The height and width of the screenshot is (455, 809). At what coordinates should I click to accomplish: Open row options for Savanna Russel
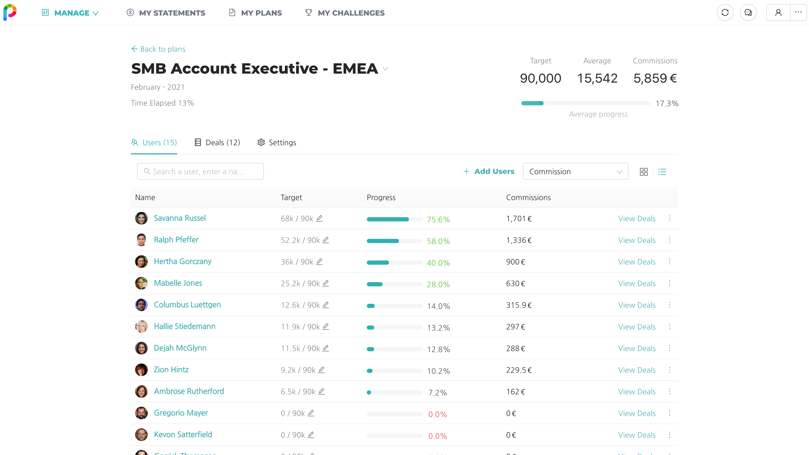pyautogui.click(x=670, y=218)
